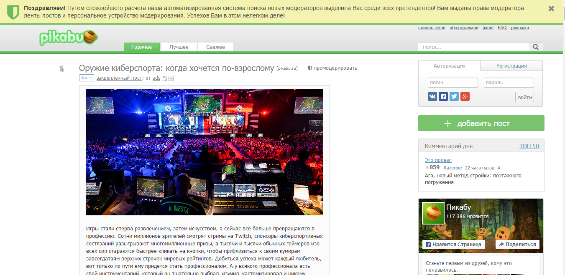Click the pin icon beside post title
Viewport: 565px width, 275px height.
click(x=62, y=68)
